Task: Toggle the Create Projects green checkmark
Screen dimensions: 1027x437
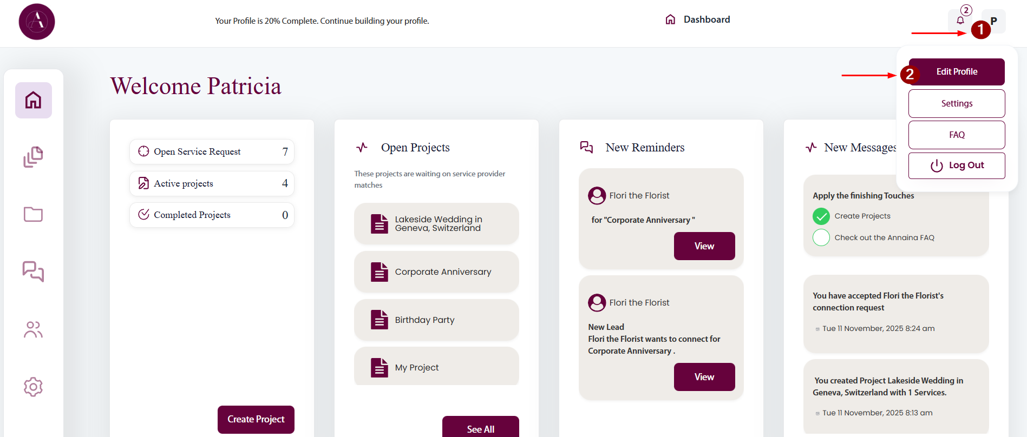Action: 821,216
